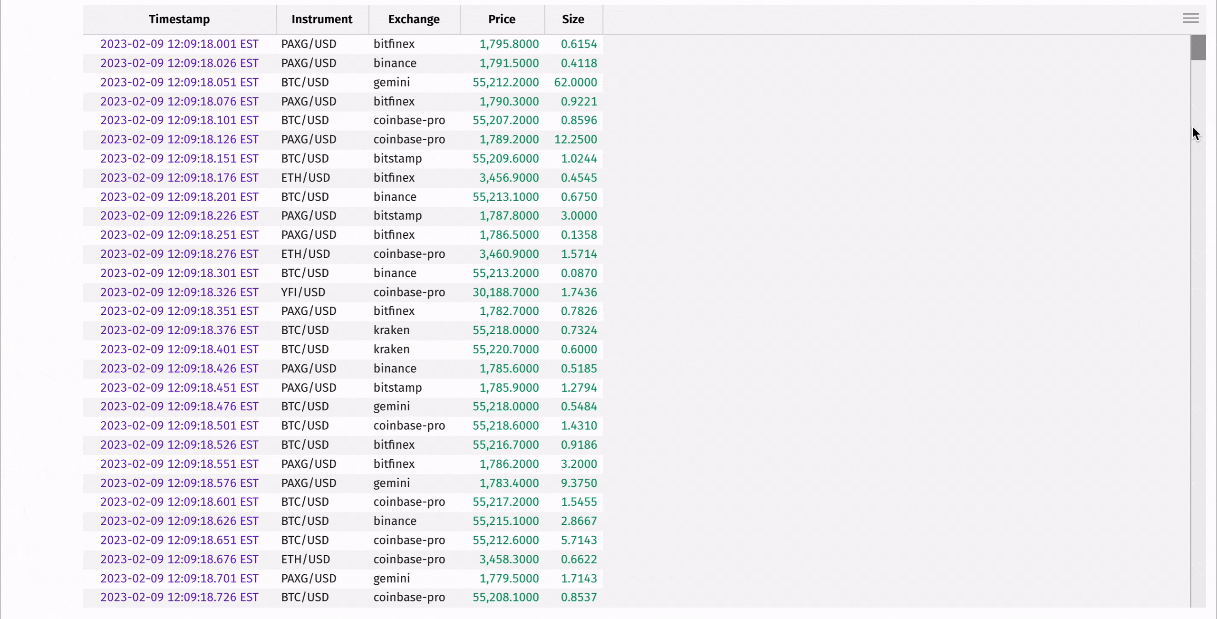This screenshot has height=619, width=1217.
Task: Sort the table by the Price column header
Action: click(502, 19)
